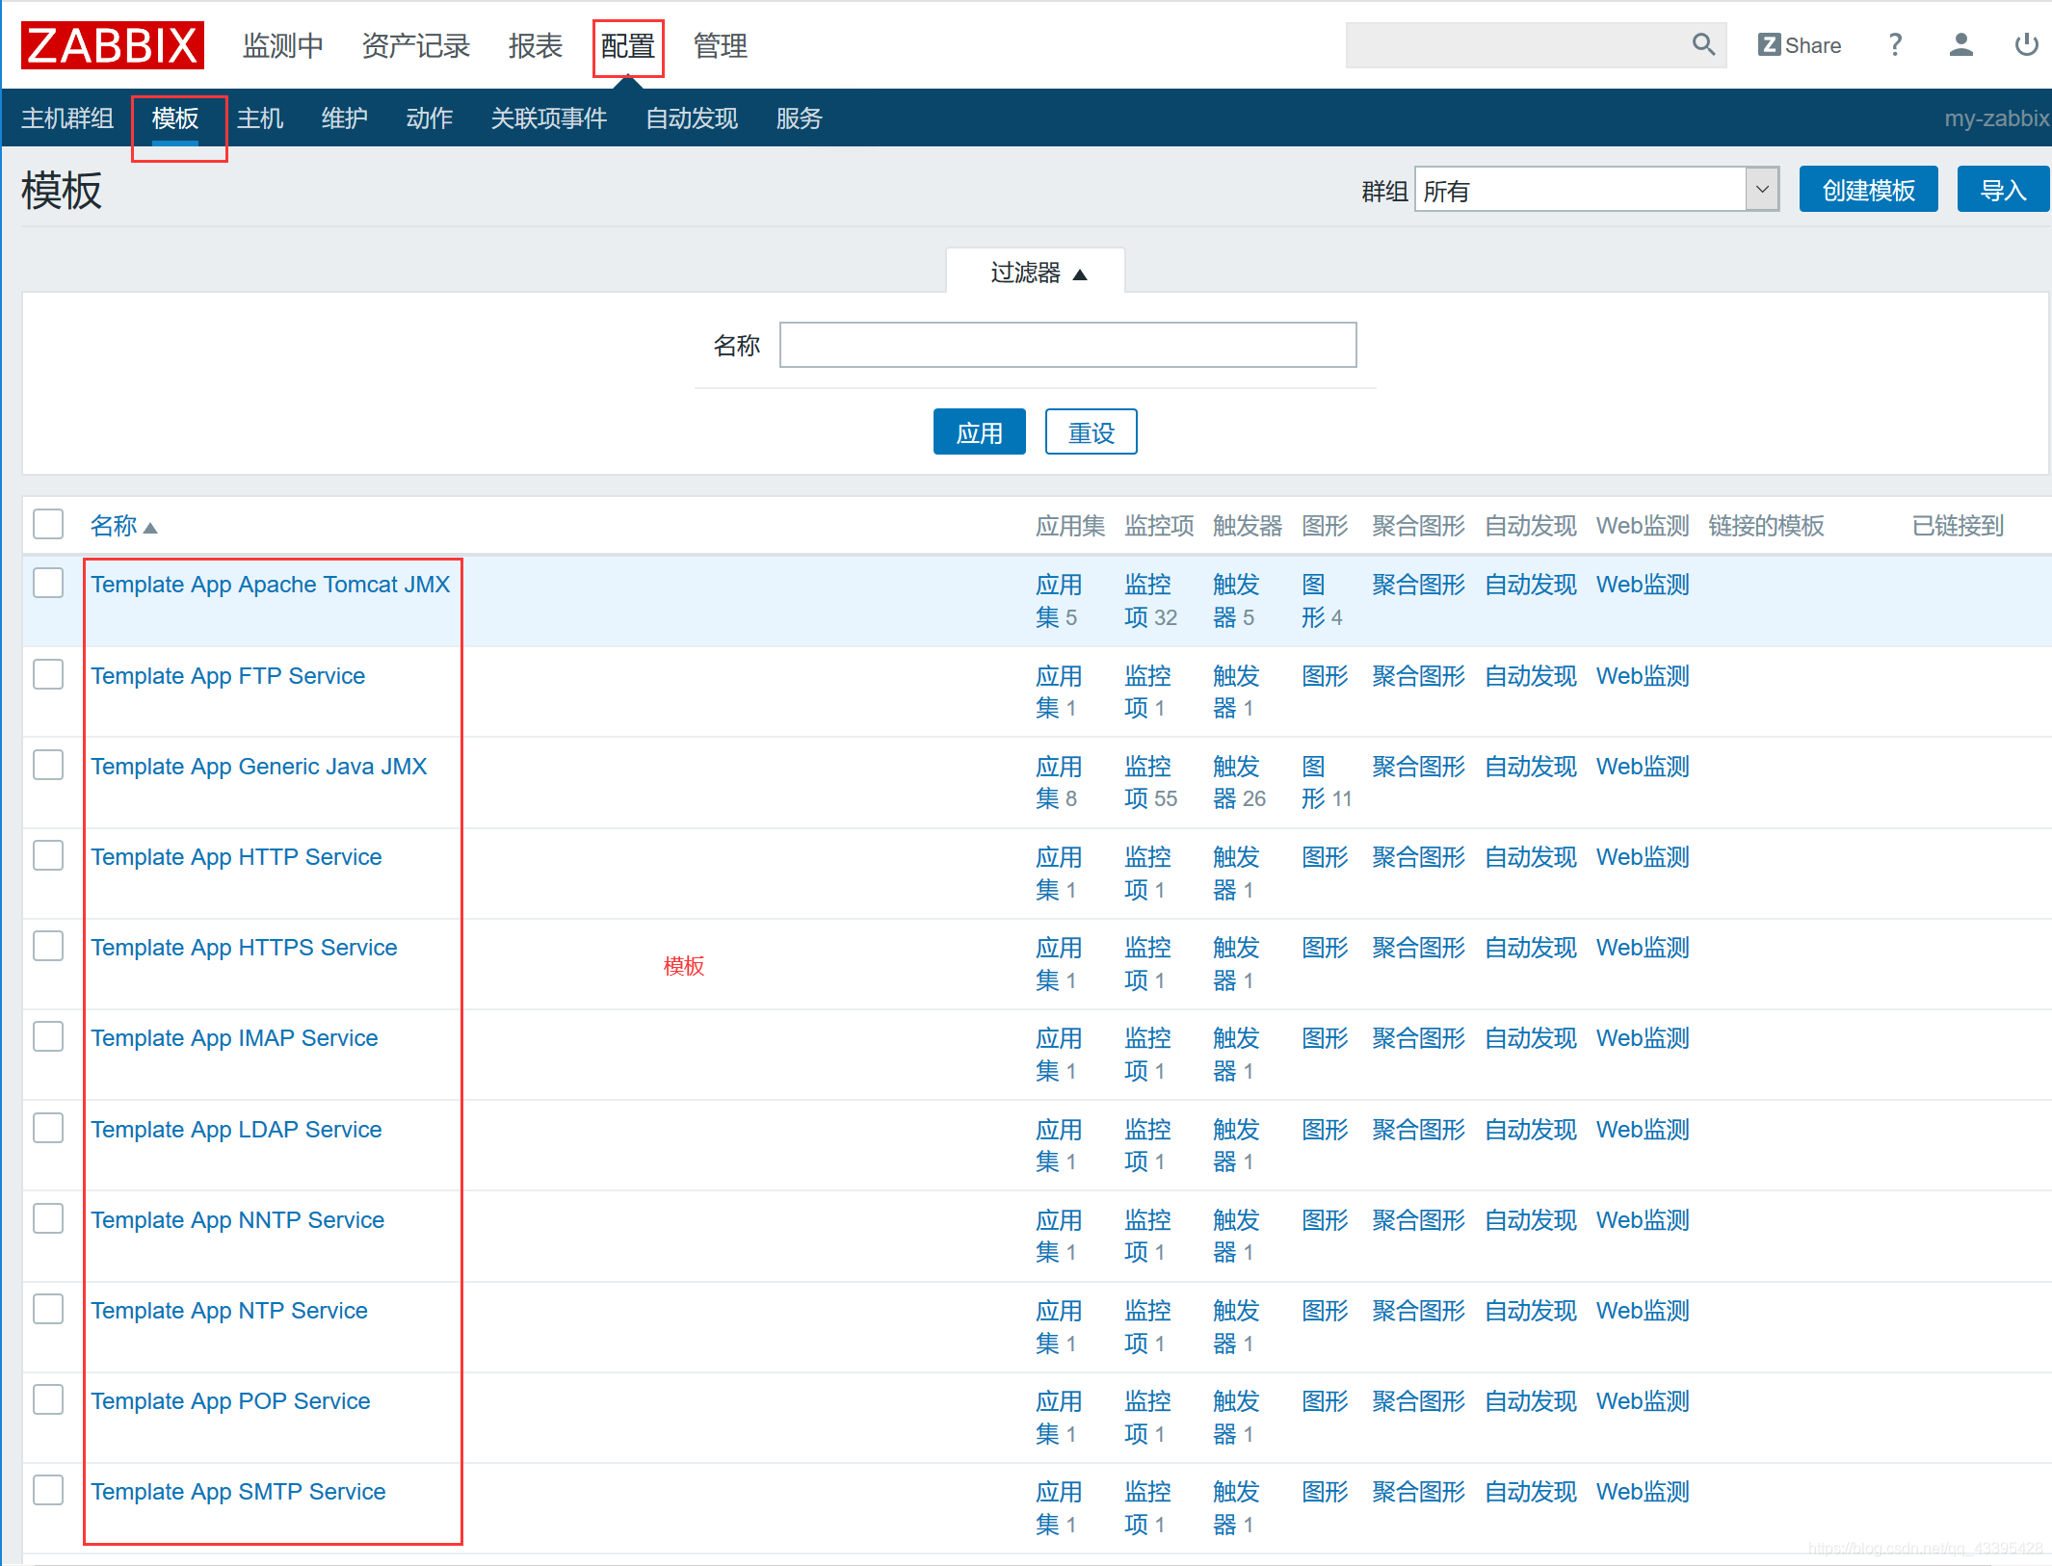Click the 重设 reset filter button
2052x1566 pixels.
1092,432
